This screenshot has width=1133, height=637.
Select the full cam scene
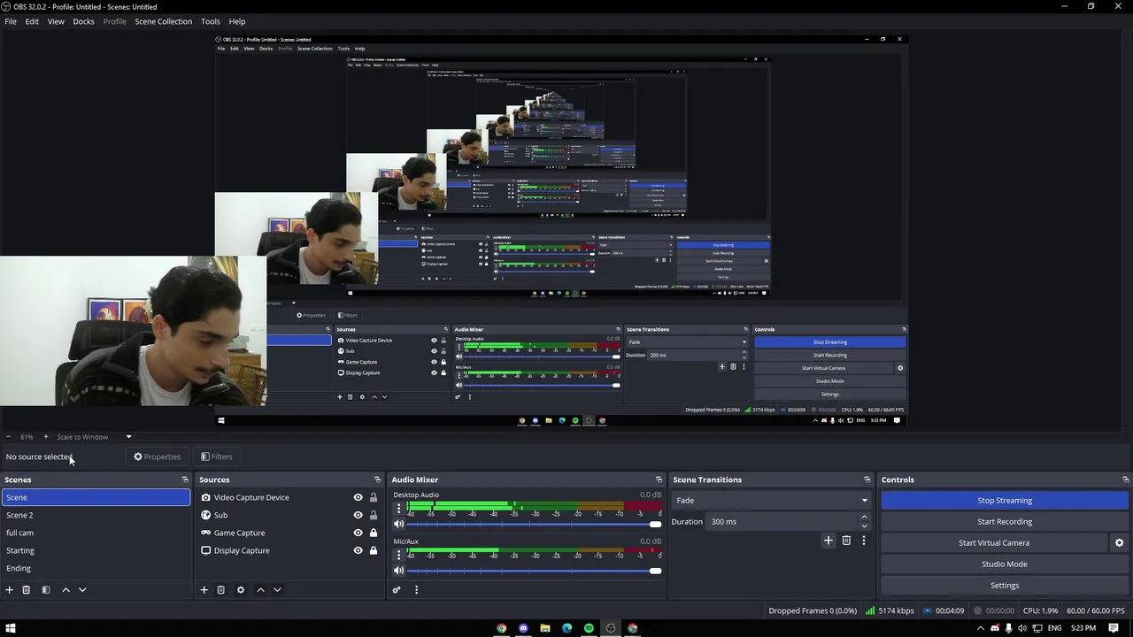pos(96,533)
